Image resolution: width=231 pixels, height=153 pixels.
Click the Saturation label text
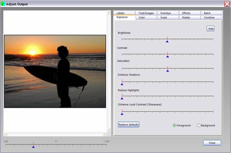tap(123, 61)
